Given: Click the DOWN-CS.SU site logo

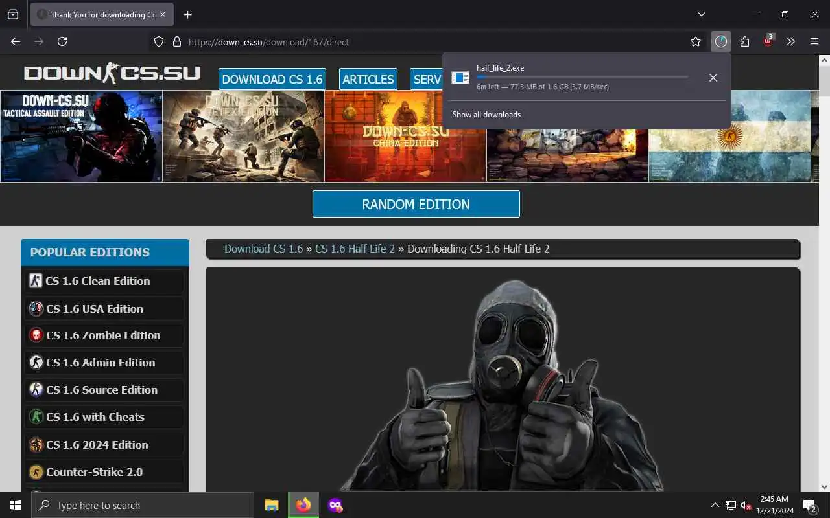Looking at the screenshot, I should [x=112, y=73].
